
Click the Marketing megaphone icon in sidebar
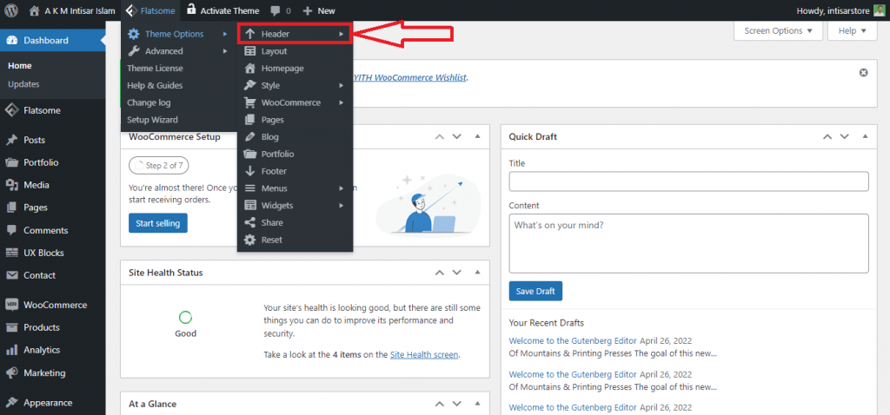click(12, 373)
